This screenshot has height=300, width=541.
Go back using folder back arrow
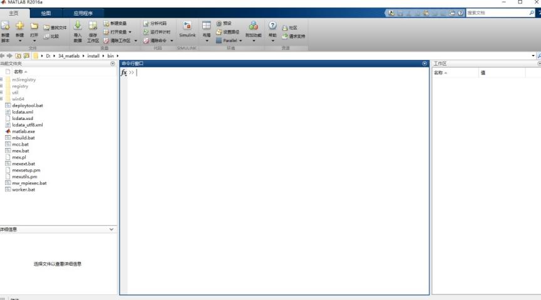3,56
